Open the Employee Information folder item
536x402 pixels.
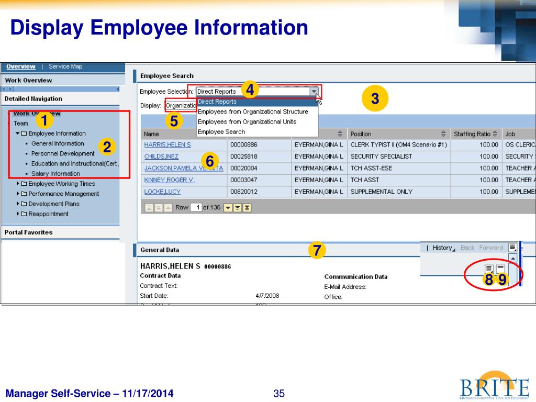[x=57, y=133]
